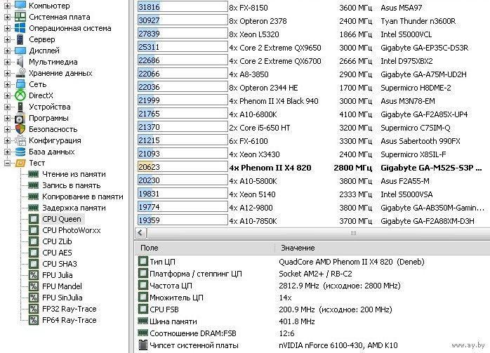This screenshot has width=490, height=353.
Task: Expand the DirectX tree node
Action: (7, 95)
